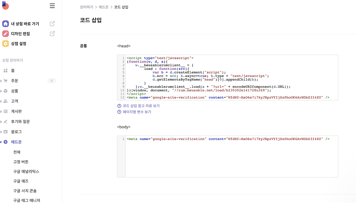Click the store logo icon

coord(5,6)
